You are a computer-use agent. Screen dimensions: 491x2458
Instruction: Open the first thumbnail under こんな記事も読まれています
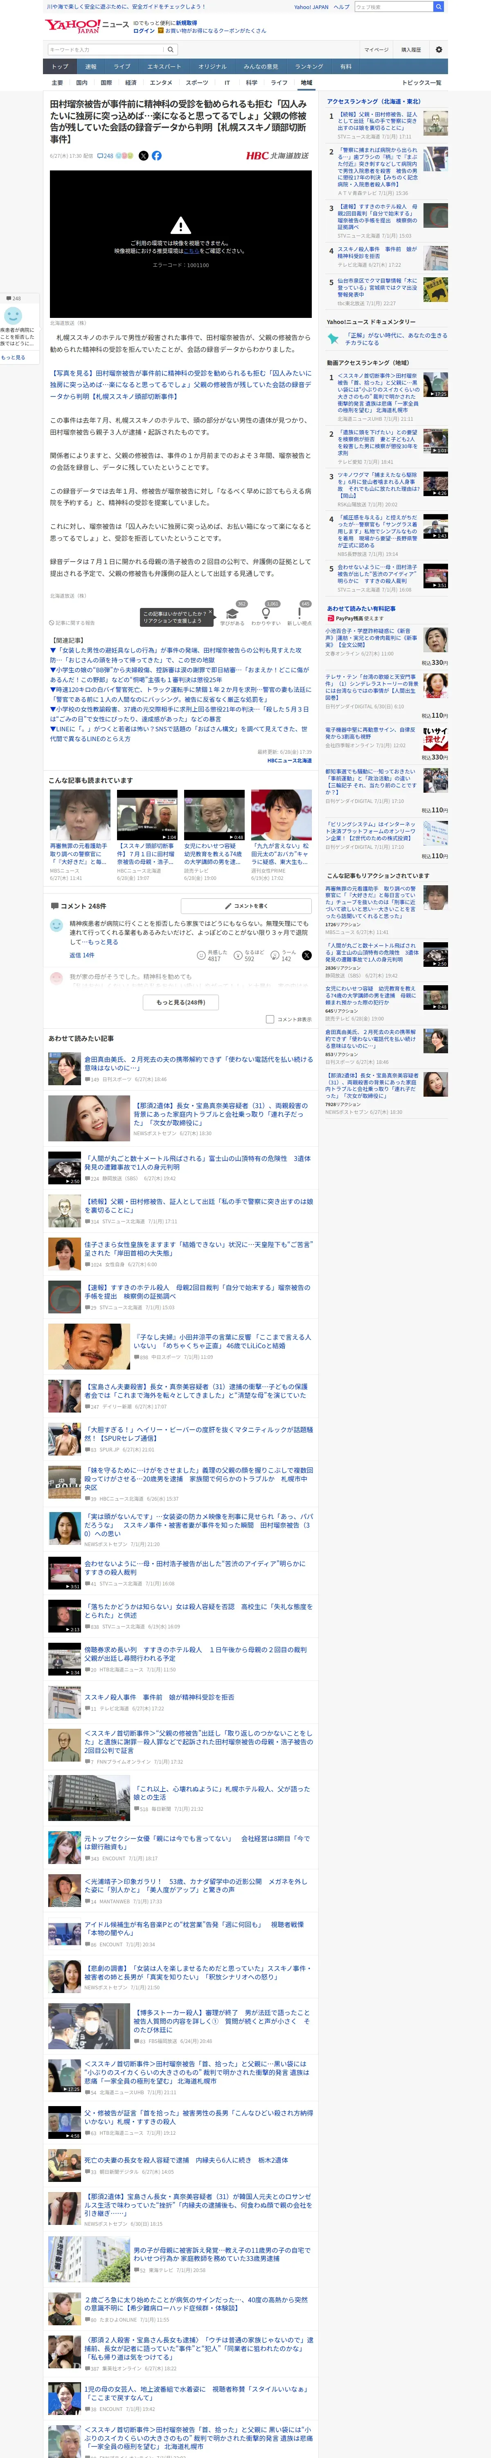80,814
